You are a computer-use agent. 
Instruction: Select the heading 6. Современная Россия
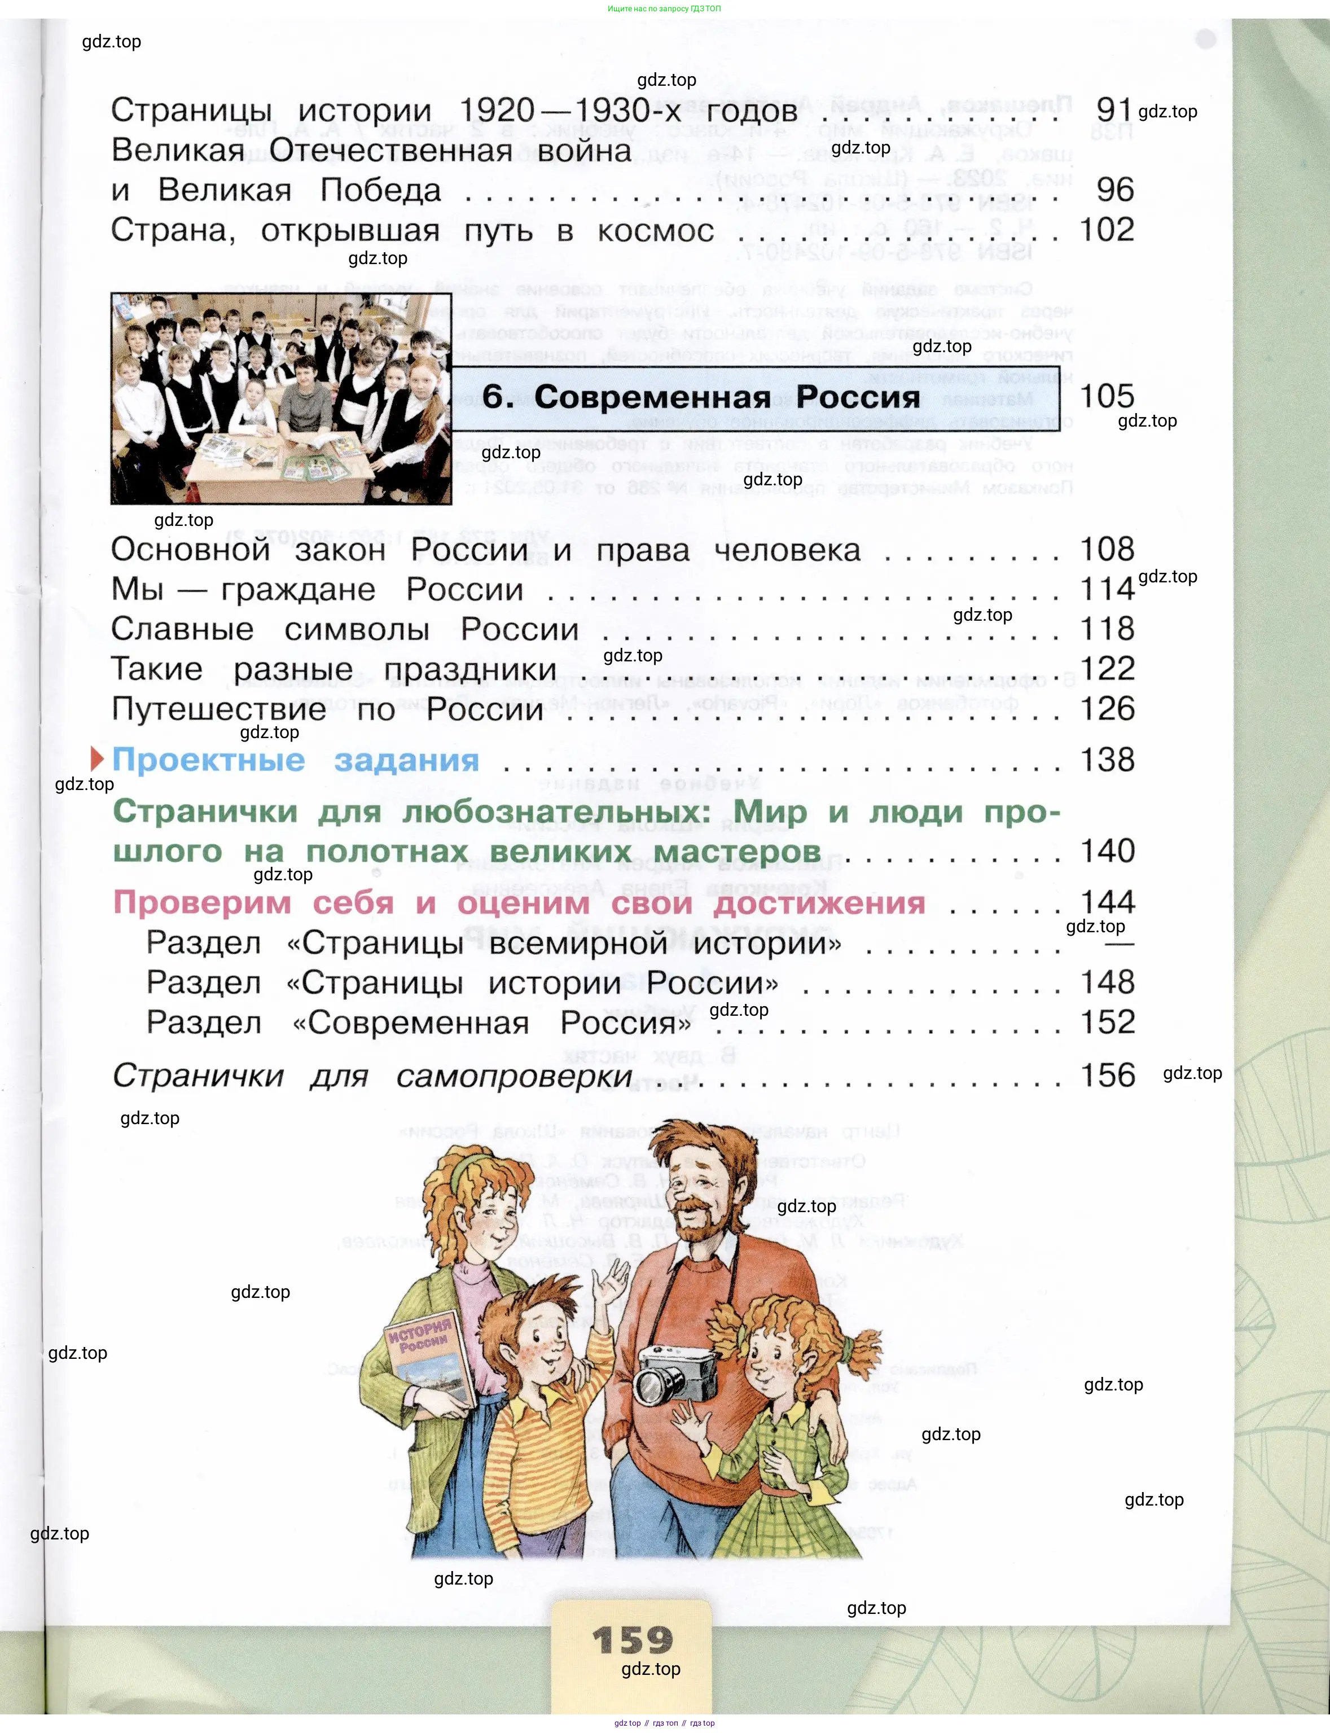701,397
